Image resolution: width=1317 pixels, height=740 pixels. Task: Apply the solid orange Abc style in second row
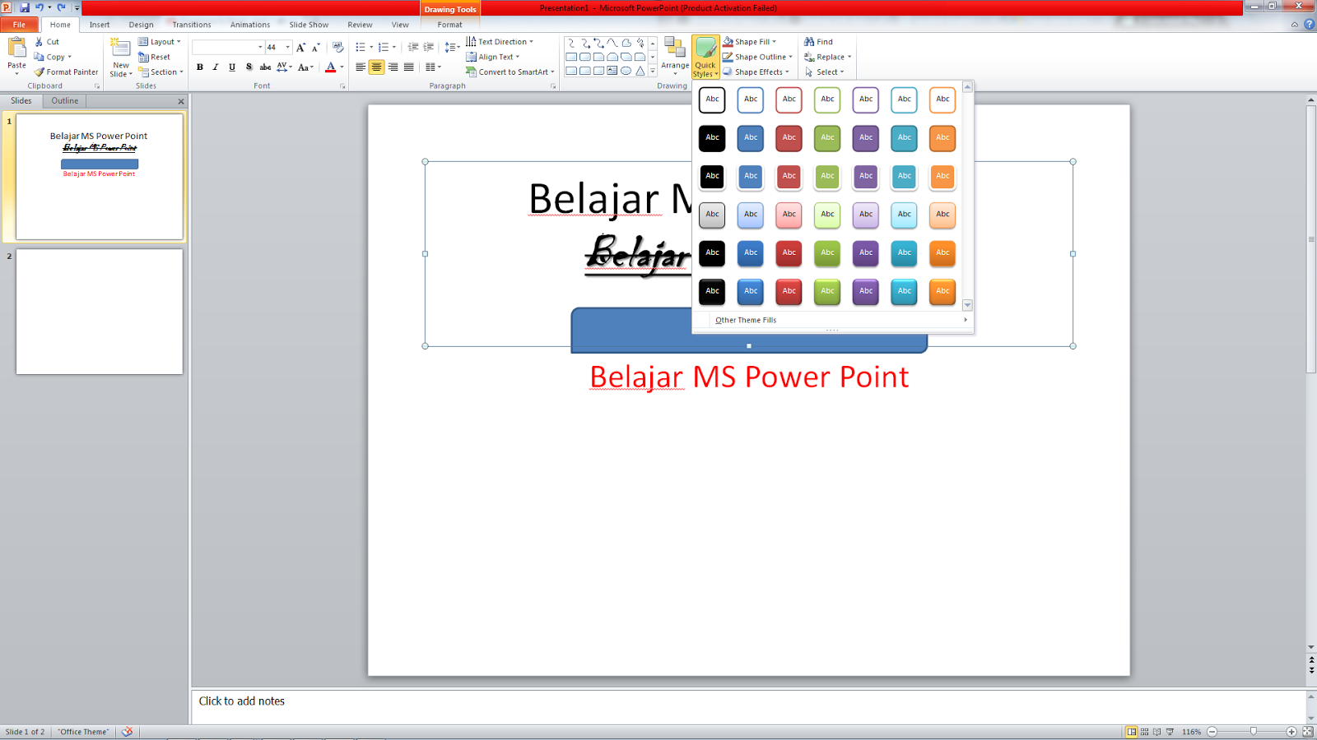click(x=942, y=138)
